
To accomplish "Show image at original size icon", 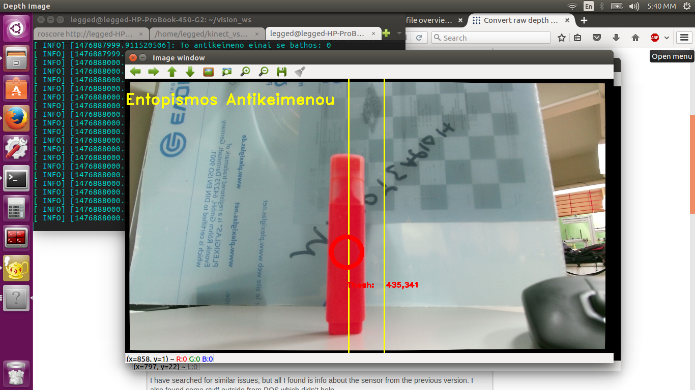I will tap(208, 72).
